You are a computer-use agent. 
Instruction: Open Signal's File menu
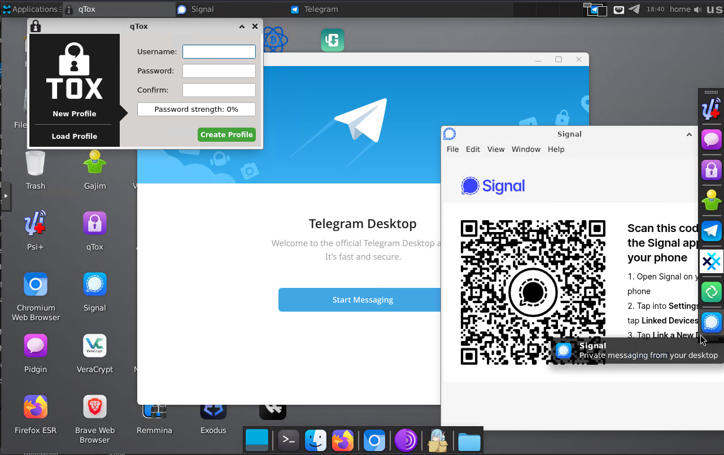point(453,149)
